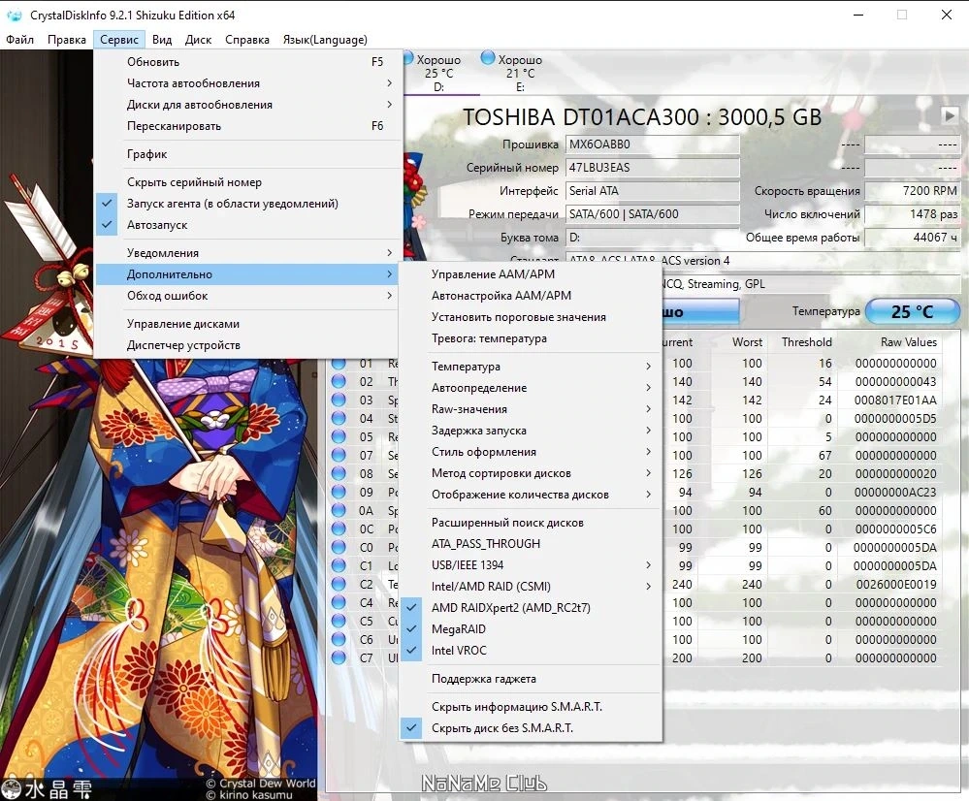Enable 'Скрыть серийный номер' option
This screenshot has width=969, height=801.
pos(247,182)
